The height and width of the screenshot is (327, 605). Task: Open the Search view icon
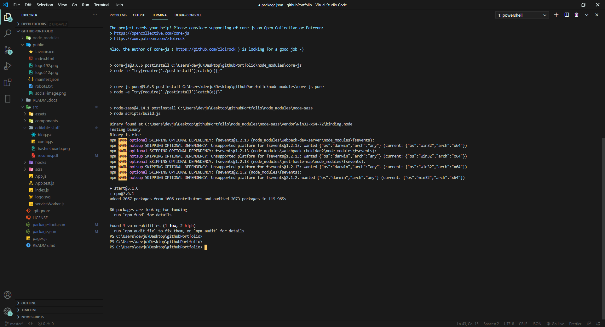[x=8, y=33]
